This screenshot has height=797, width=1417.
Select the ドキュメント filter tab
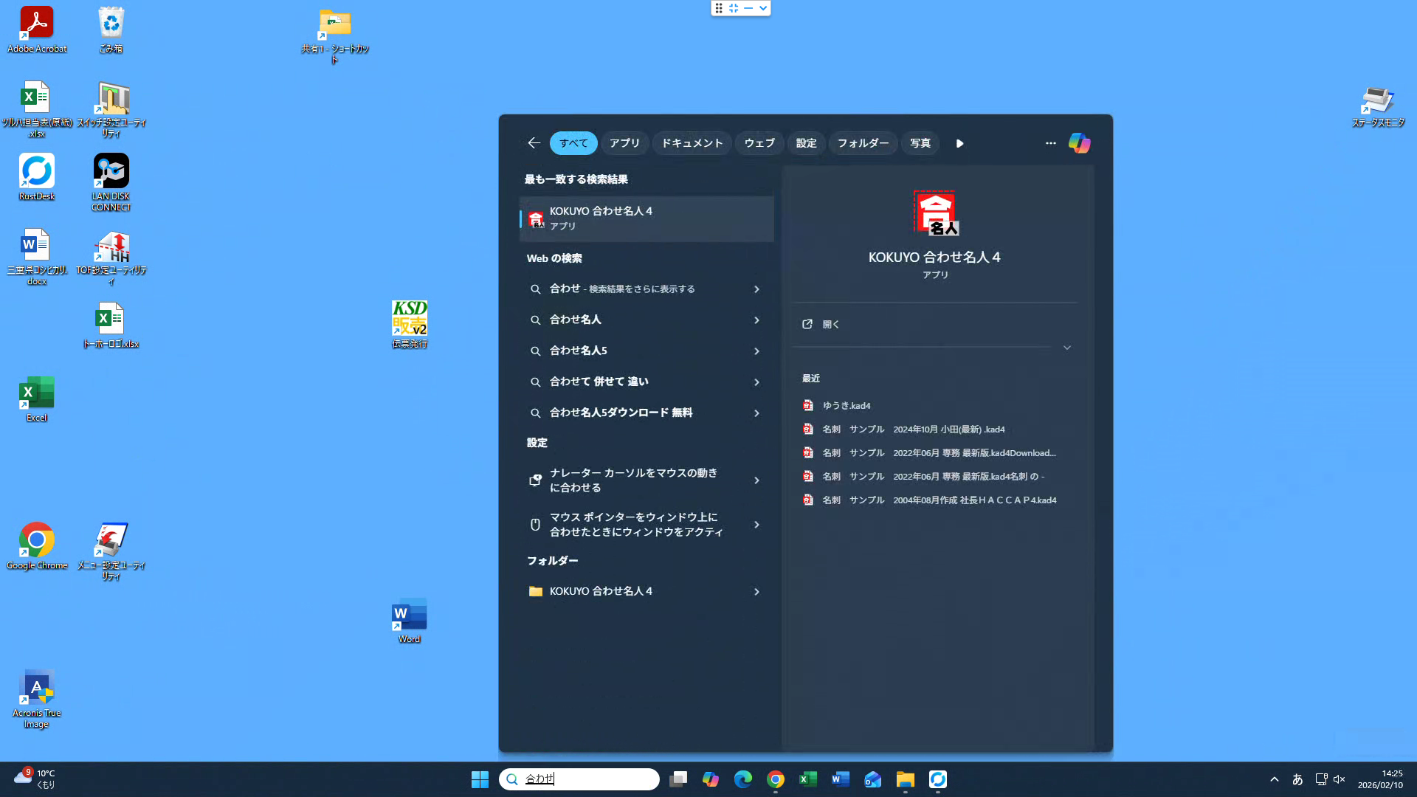coord(692,143)
